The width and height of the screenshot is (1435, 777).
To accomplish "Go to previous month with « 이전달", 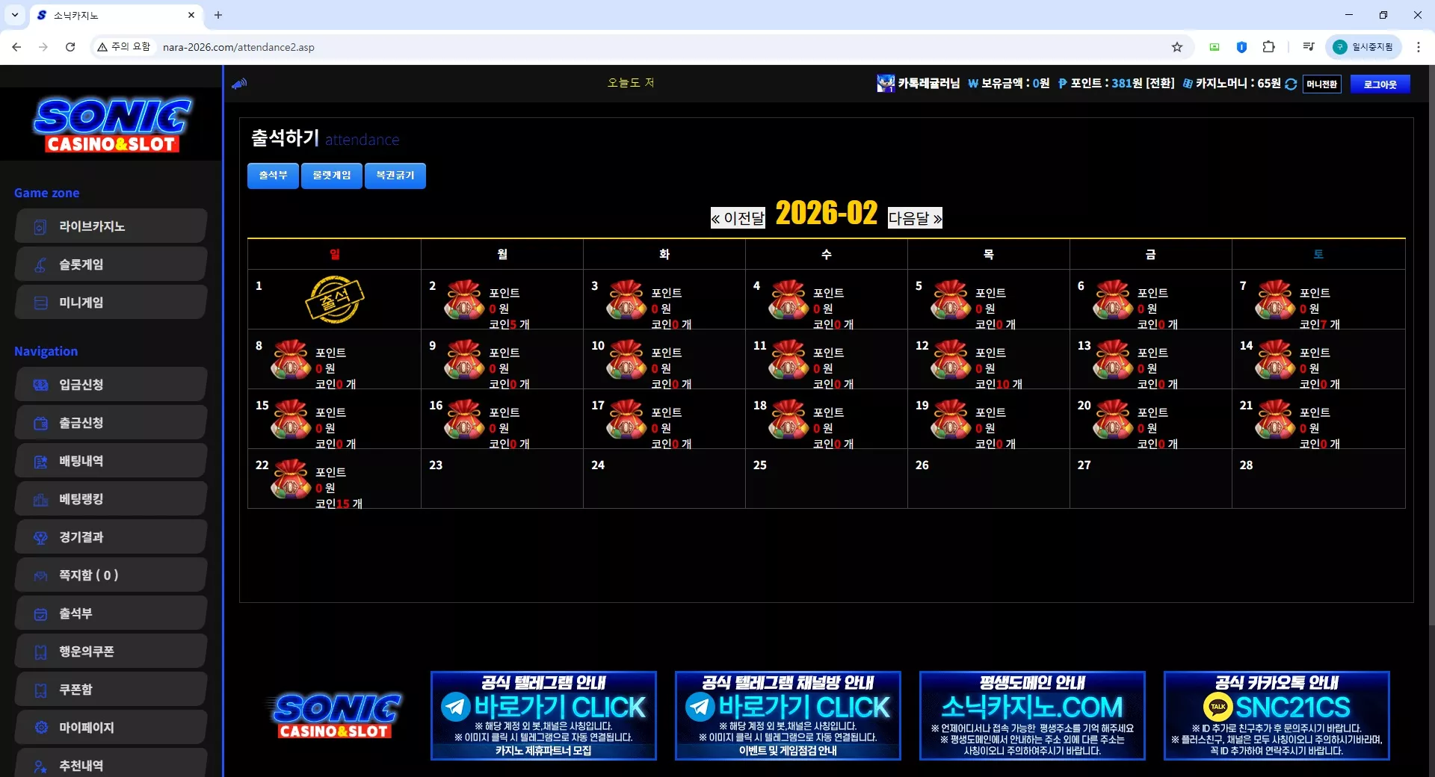I will (738, 218).
